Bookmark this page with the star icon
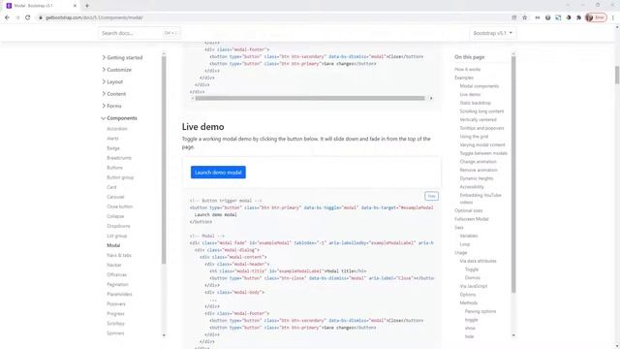620x349 pixels. click(x=525, y=17)
